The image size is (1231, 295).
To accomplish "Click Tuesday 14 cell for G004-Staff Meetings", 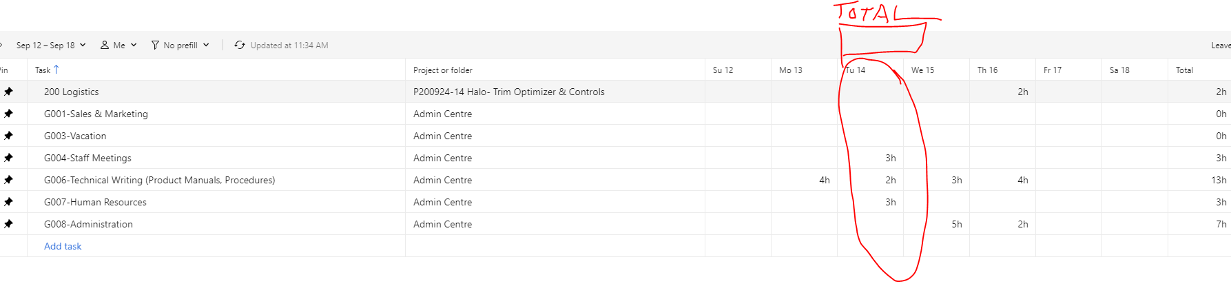I will coord(870,158).
